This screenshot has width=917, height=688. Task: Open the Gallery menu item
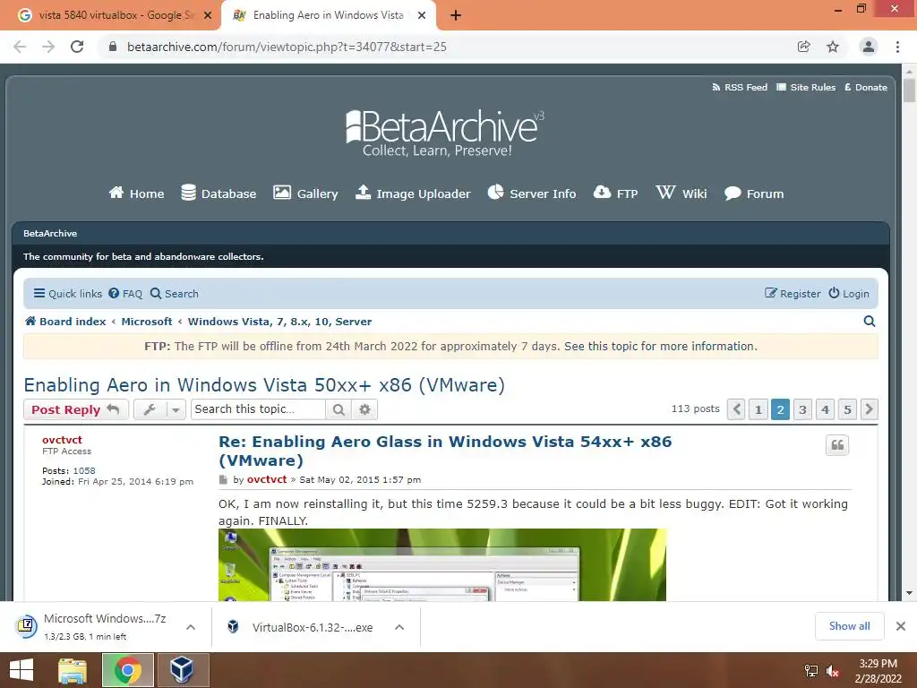306,193
